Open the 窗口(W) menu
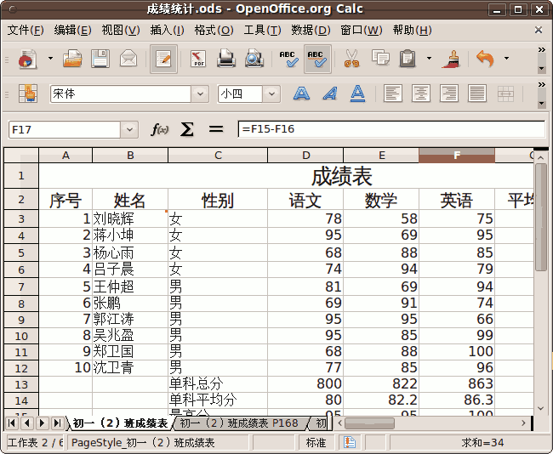553x454 pixels. (x=361, y=30)
